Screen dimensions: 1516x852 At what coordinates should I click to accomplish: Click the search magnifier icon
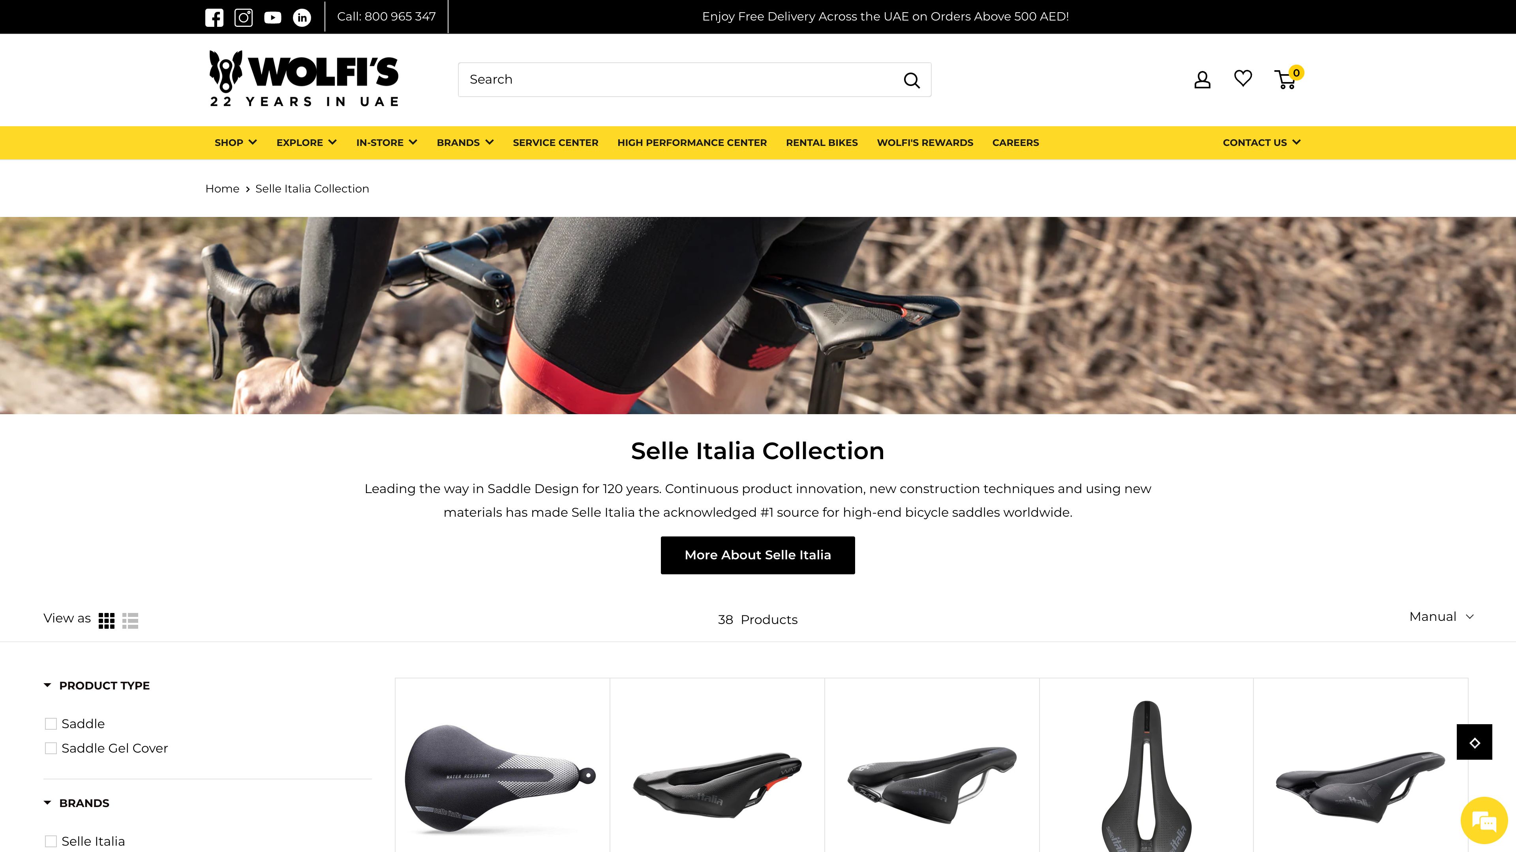(912, 80)
